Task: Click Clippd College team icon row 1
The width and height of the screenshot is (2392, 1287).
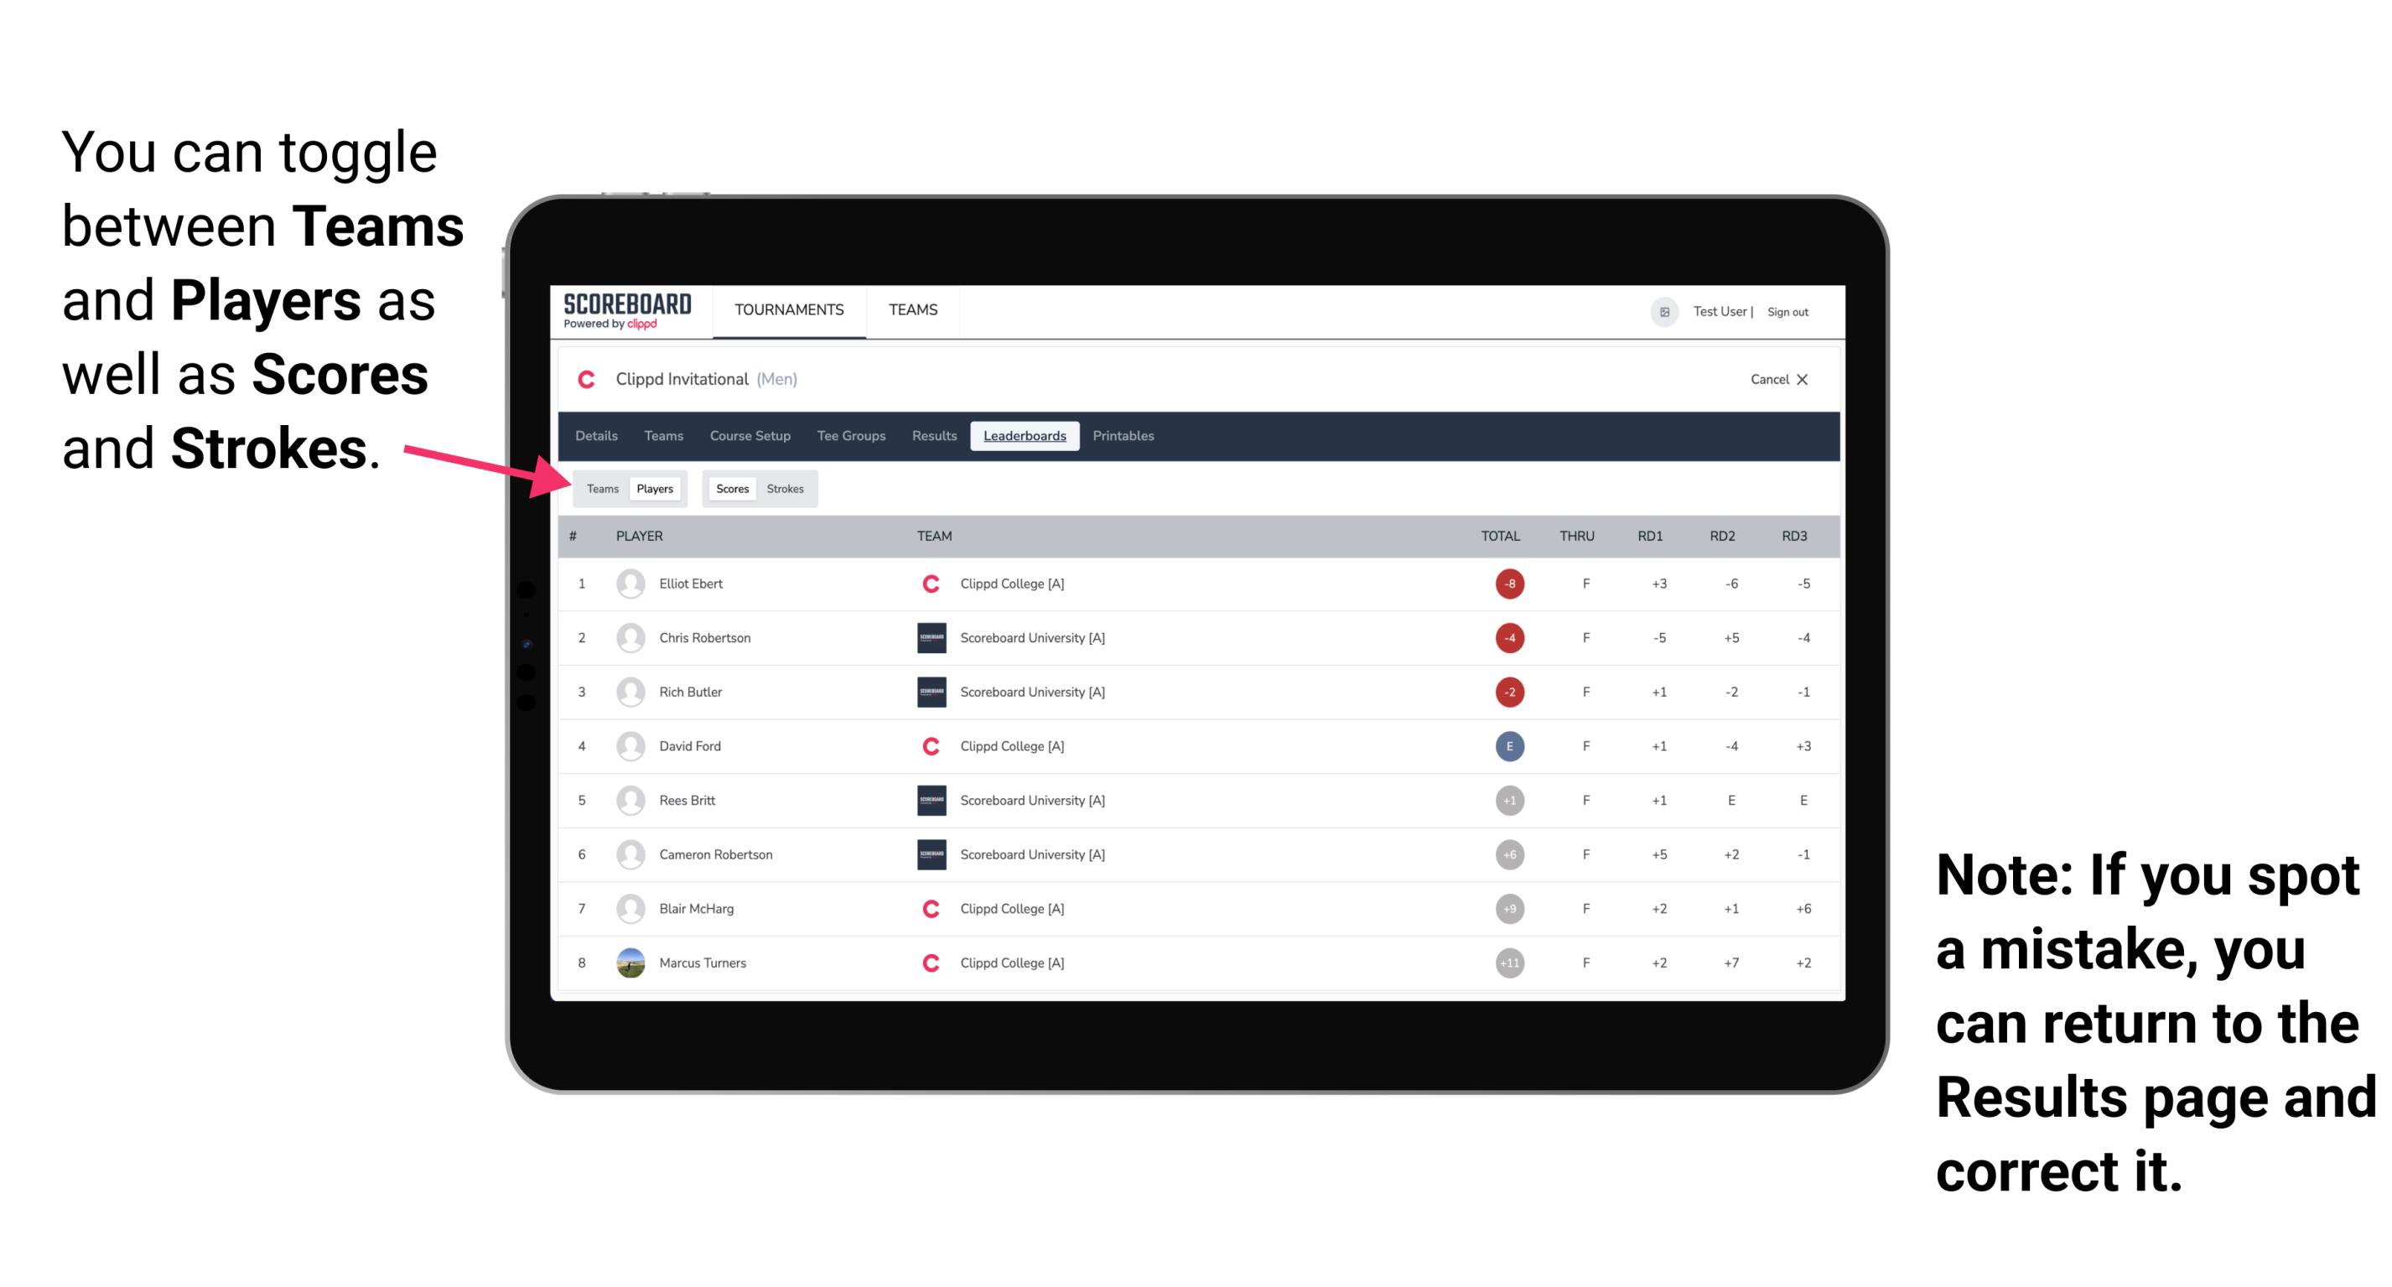Action: pyautogui.click(x=926, y=584)
